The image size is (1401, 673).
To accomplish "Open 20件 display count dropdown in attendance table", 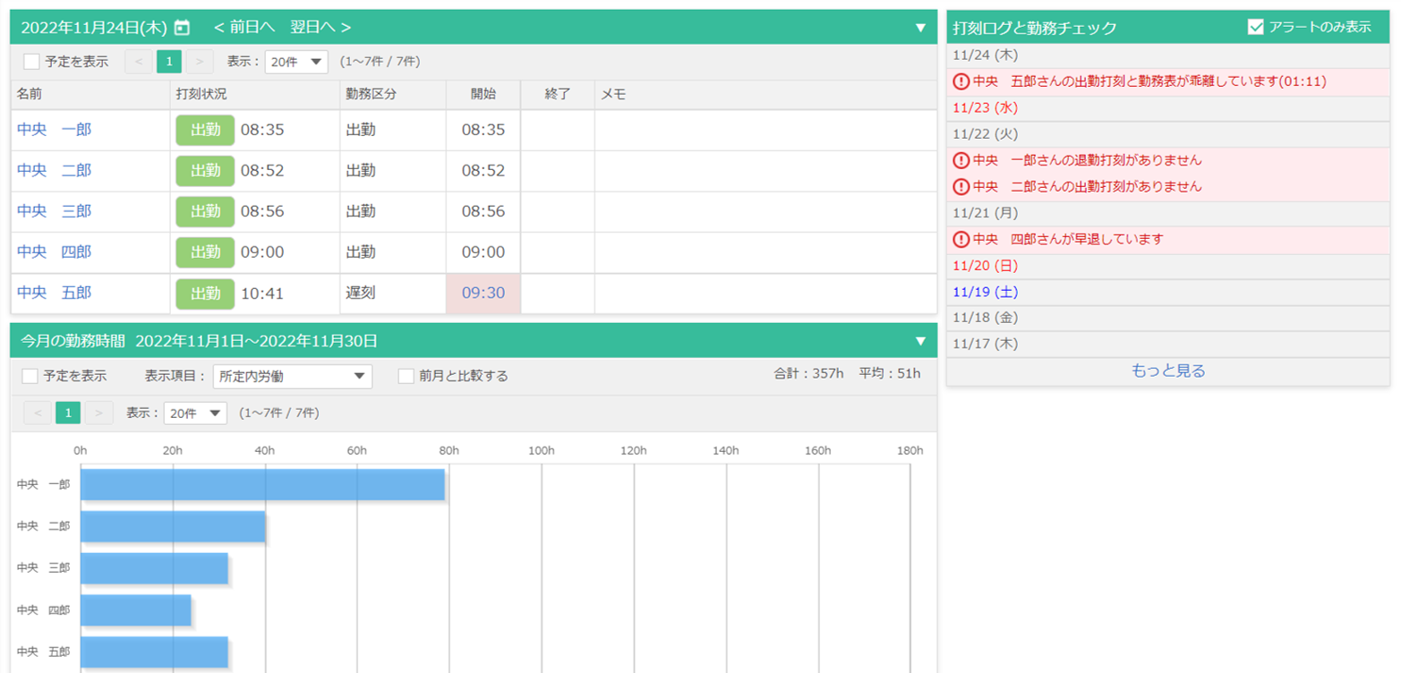I will (x=296, y=62).
